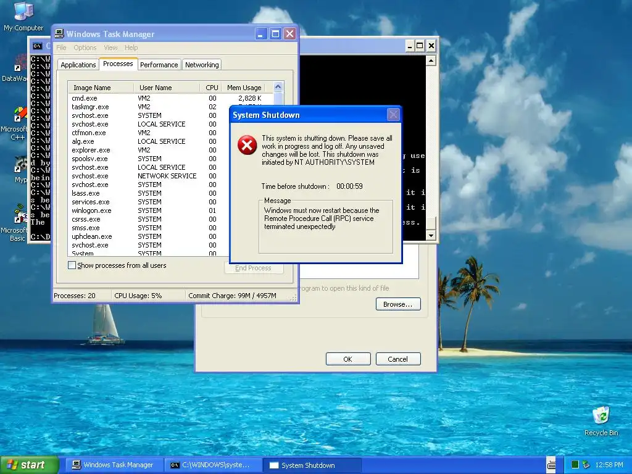Click the green CPU meter tray icon
Screen dimensions: 632x474
pyautogui.click(x=575, y=465)
